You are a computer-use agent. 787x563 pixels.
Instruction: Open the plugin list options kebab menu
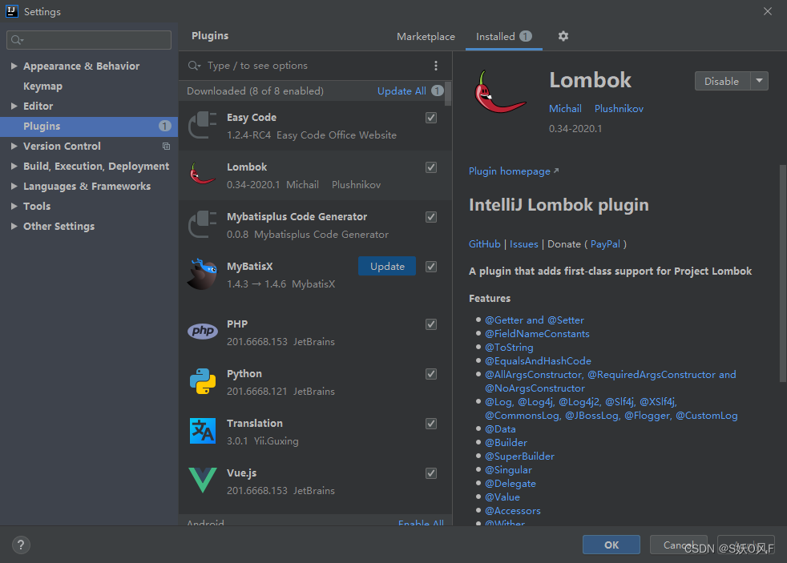(x=436, y=66)
